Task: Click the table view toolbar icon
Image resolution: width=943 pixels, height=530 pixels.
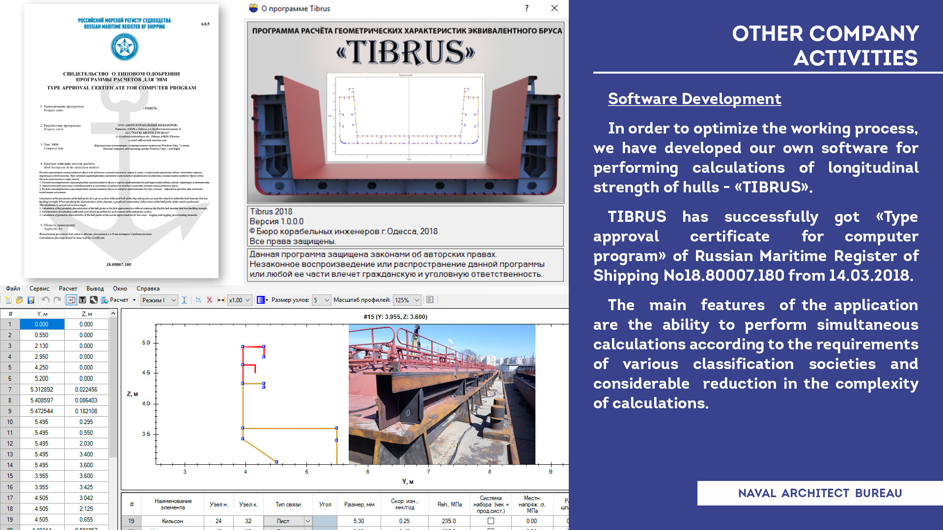Action: (83, 300)
